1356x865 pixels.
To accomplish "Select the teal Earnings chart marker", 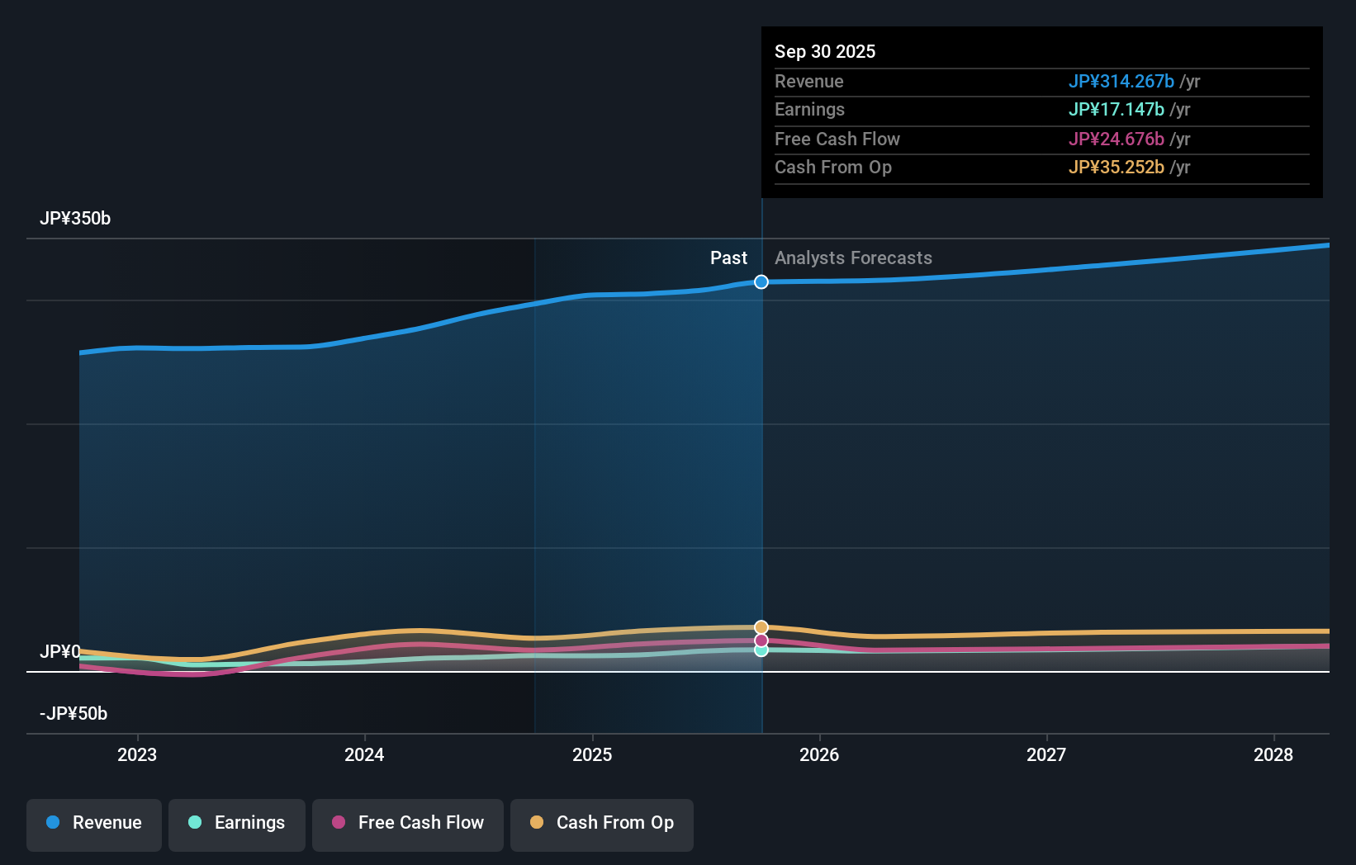I will tap(761, 651).
